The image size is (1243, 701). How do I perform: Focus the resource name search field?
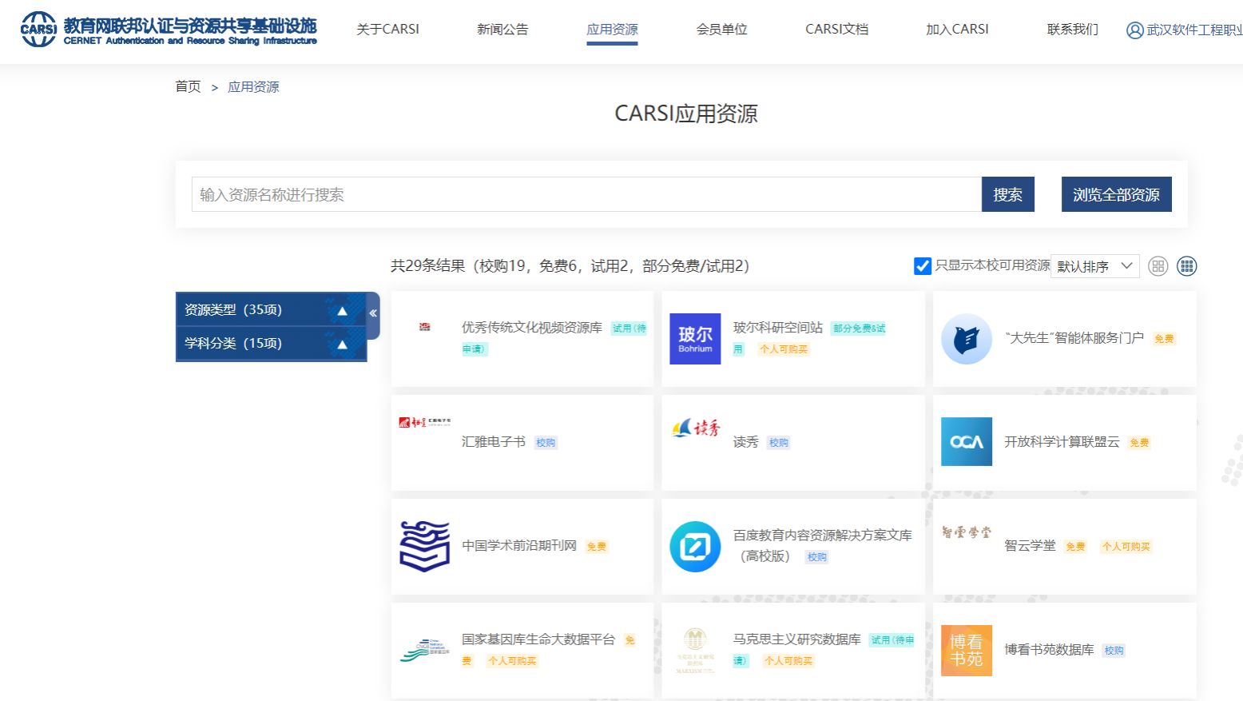click(x=586, y=194)
